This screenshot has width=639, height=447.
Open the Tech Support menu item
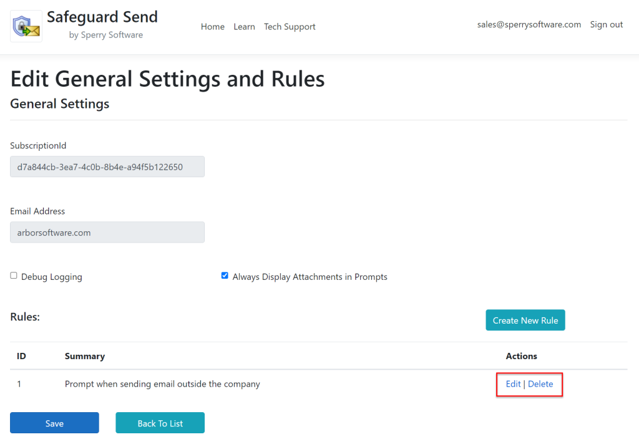pyautogui.click(x=290, y=27)
